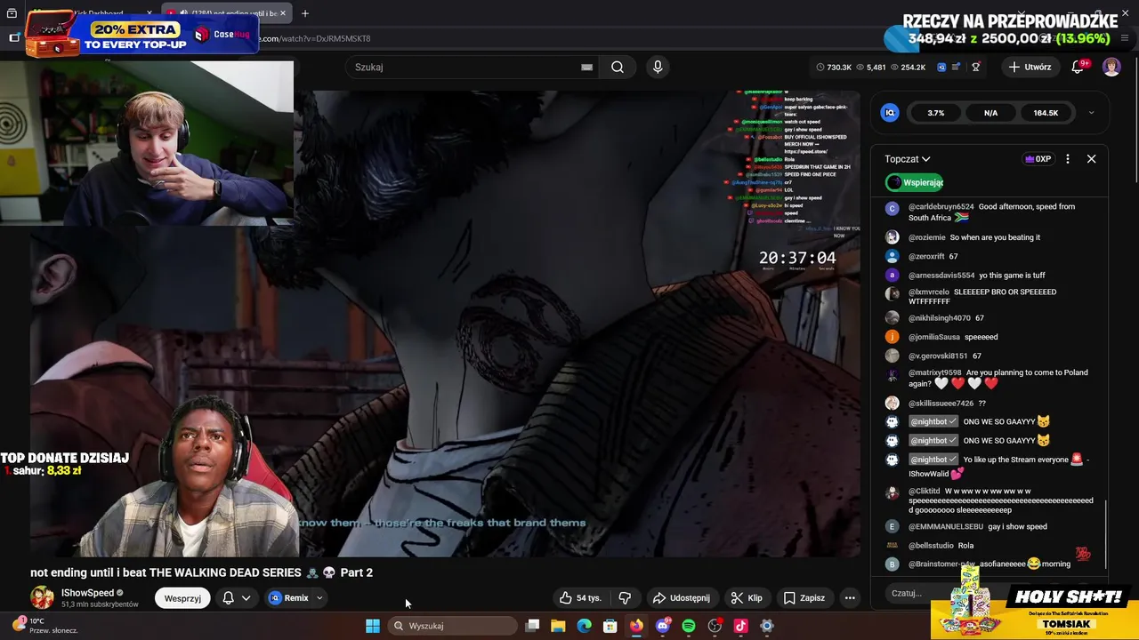Like the video with thumbs up 54 tys.

tap(579, 598)
